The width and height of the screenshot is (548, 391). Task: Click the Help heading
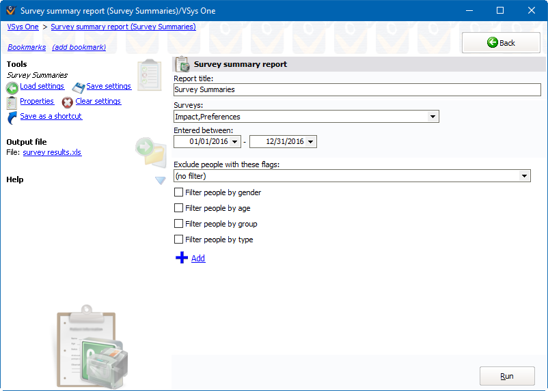(15, 179)
